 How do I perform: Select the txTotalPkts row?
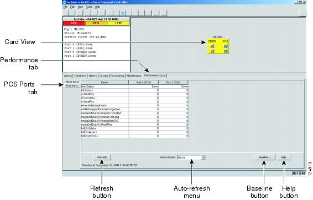(134, 102)
